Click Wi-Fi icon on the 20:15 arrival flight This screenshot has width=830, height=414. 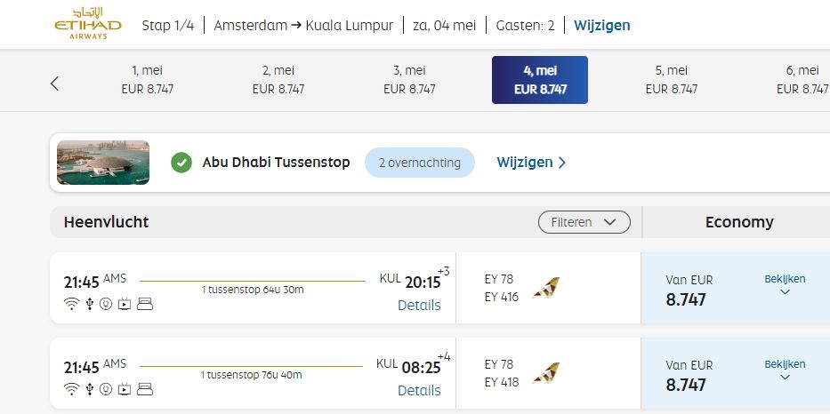point(71,305)
